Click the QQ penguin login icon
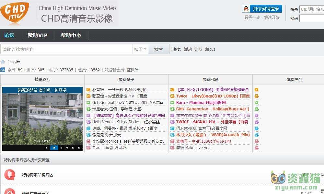 tap(246, 9)
